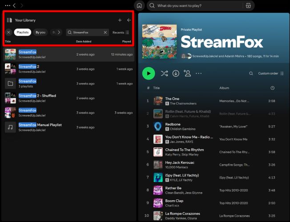
Task: Open artist link The Chainsmokers
Action: [183, 103]
